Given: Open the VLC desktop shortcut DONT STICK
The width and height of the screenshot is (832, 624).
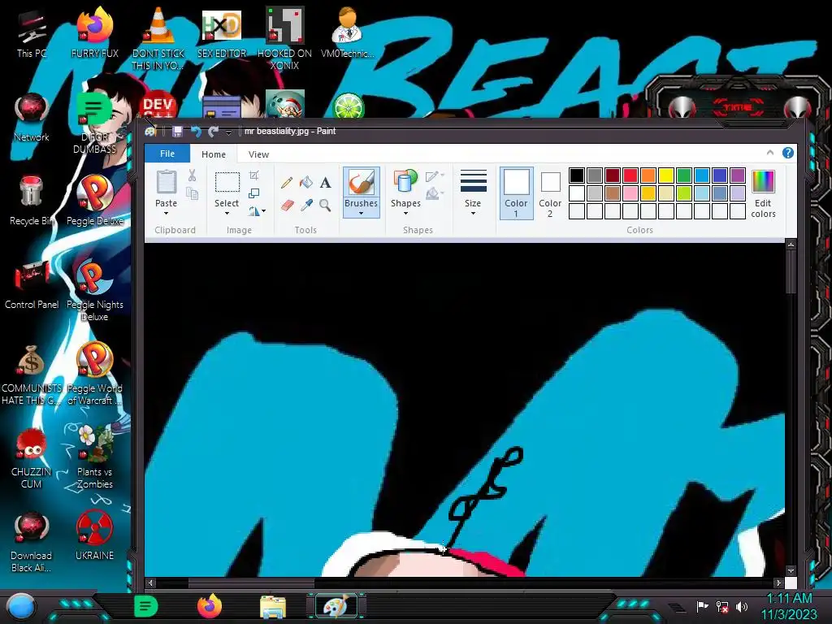Looking at the screenshot, I should pos(158,39).
